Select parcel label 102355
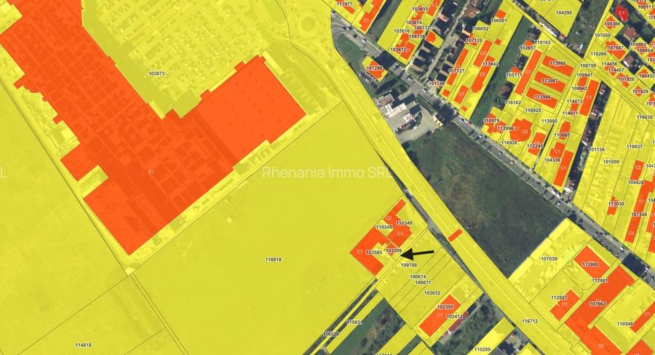The width and height of the screenshot is (655, 355). (x=445, y=307)
